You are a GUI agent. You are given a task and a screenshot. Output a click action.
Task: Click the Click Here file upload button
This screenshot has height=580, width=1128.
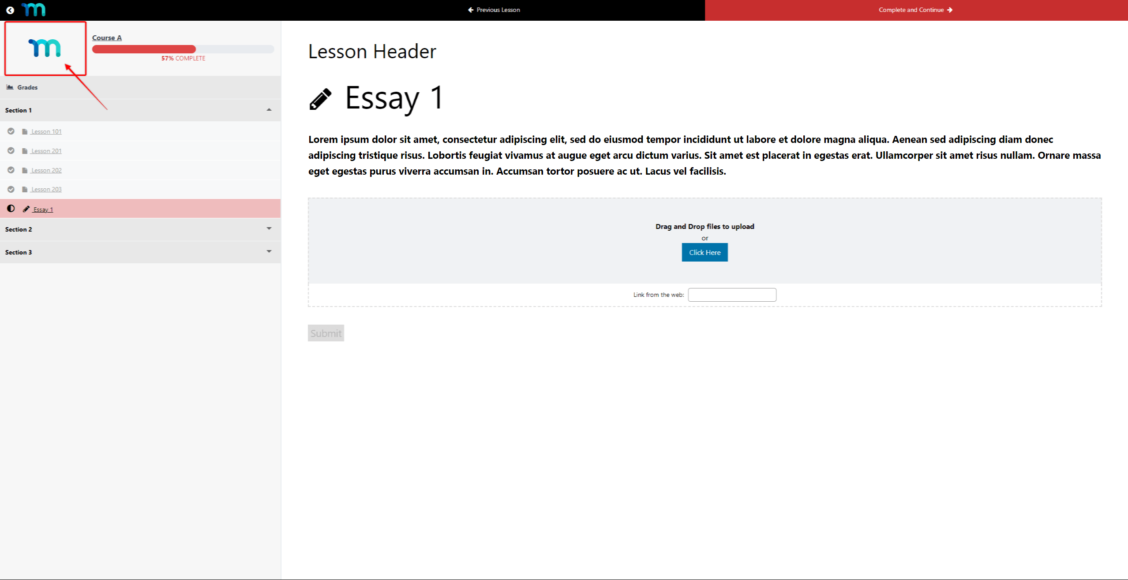[704, 252]
